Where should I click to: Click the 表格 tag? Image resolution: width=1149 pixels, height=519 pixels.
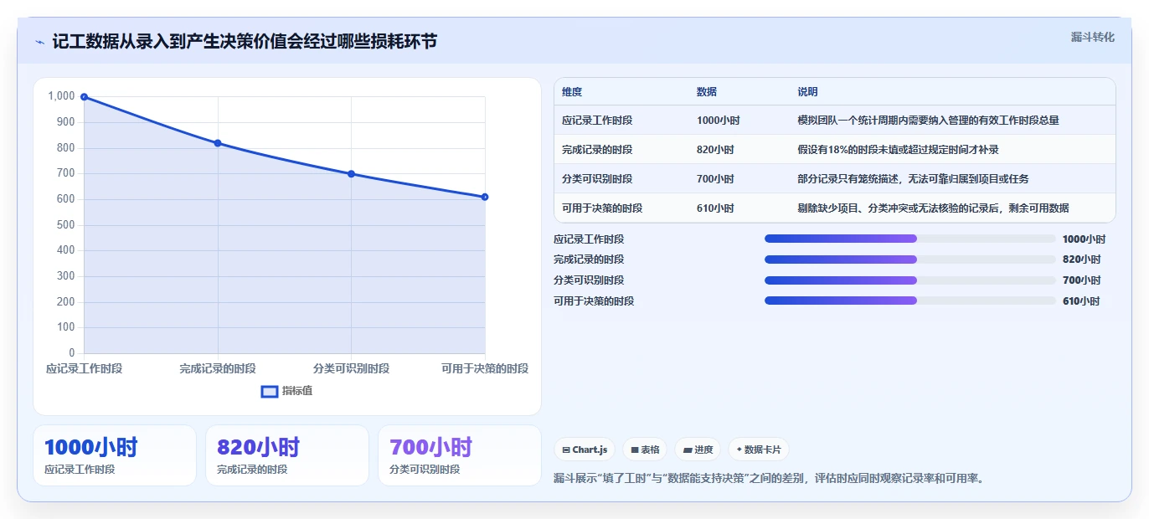[645, 450]
